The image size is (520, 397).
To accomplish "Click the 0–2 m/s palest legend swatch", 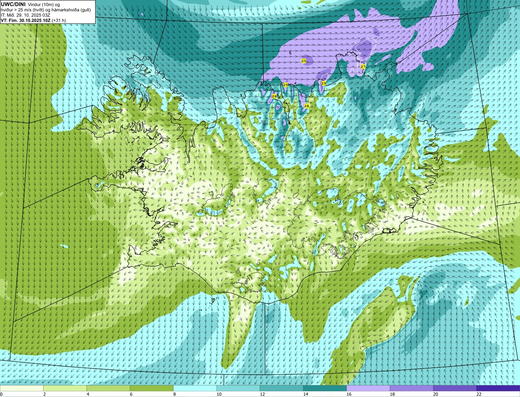I will point(22,388).
